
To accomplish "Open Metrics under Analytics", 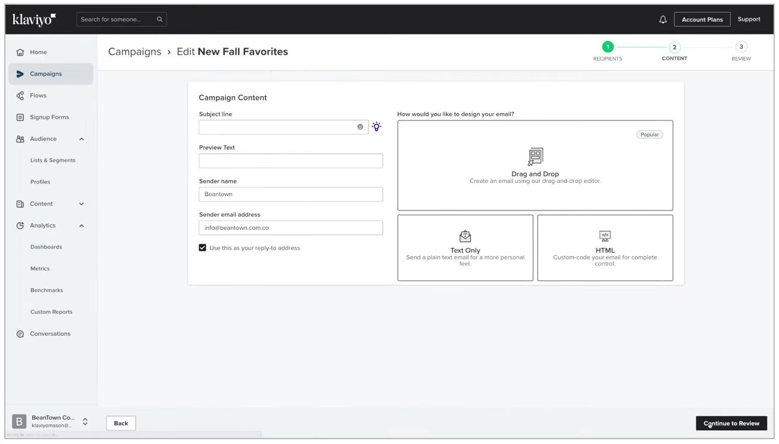I will point(40,269).
